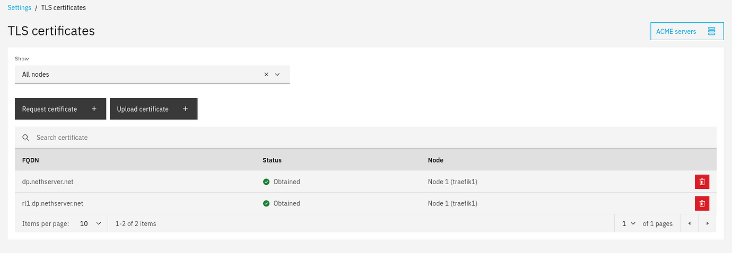Click Request certificate button
Viewport: 732px width, 253px height.
(x=60, y=109)
